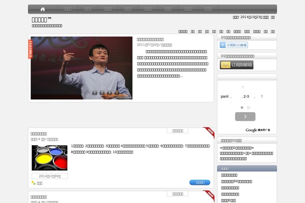Click the "panli" ad text

pos(225,96)
